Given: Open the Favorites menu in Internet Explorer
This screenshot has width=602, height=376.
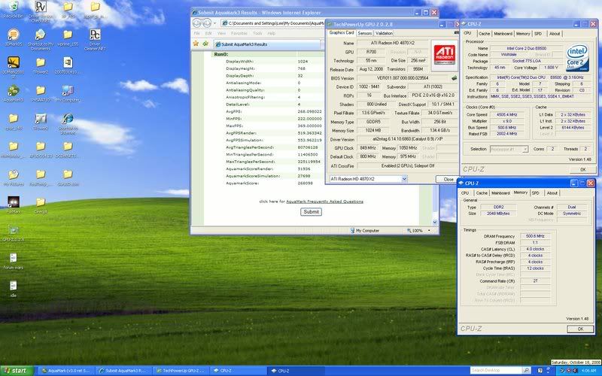Looking at the screenshot, I should click(239, 33).
